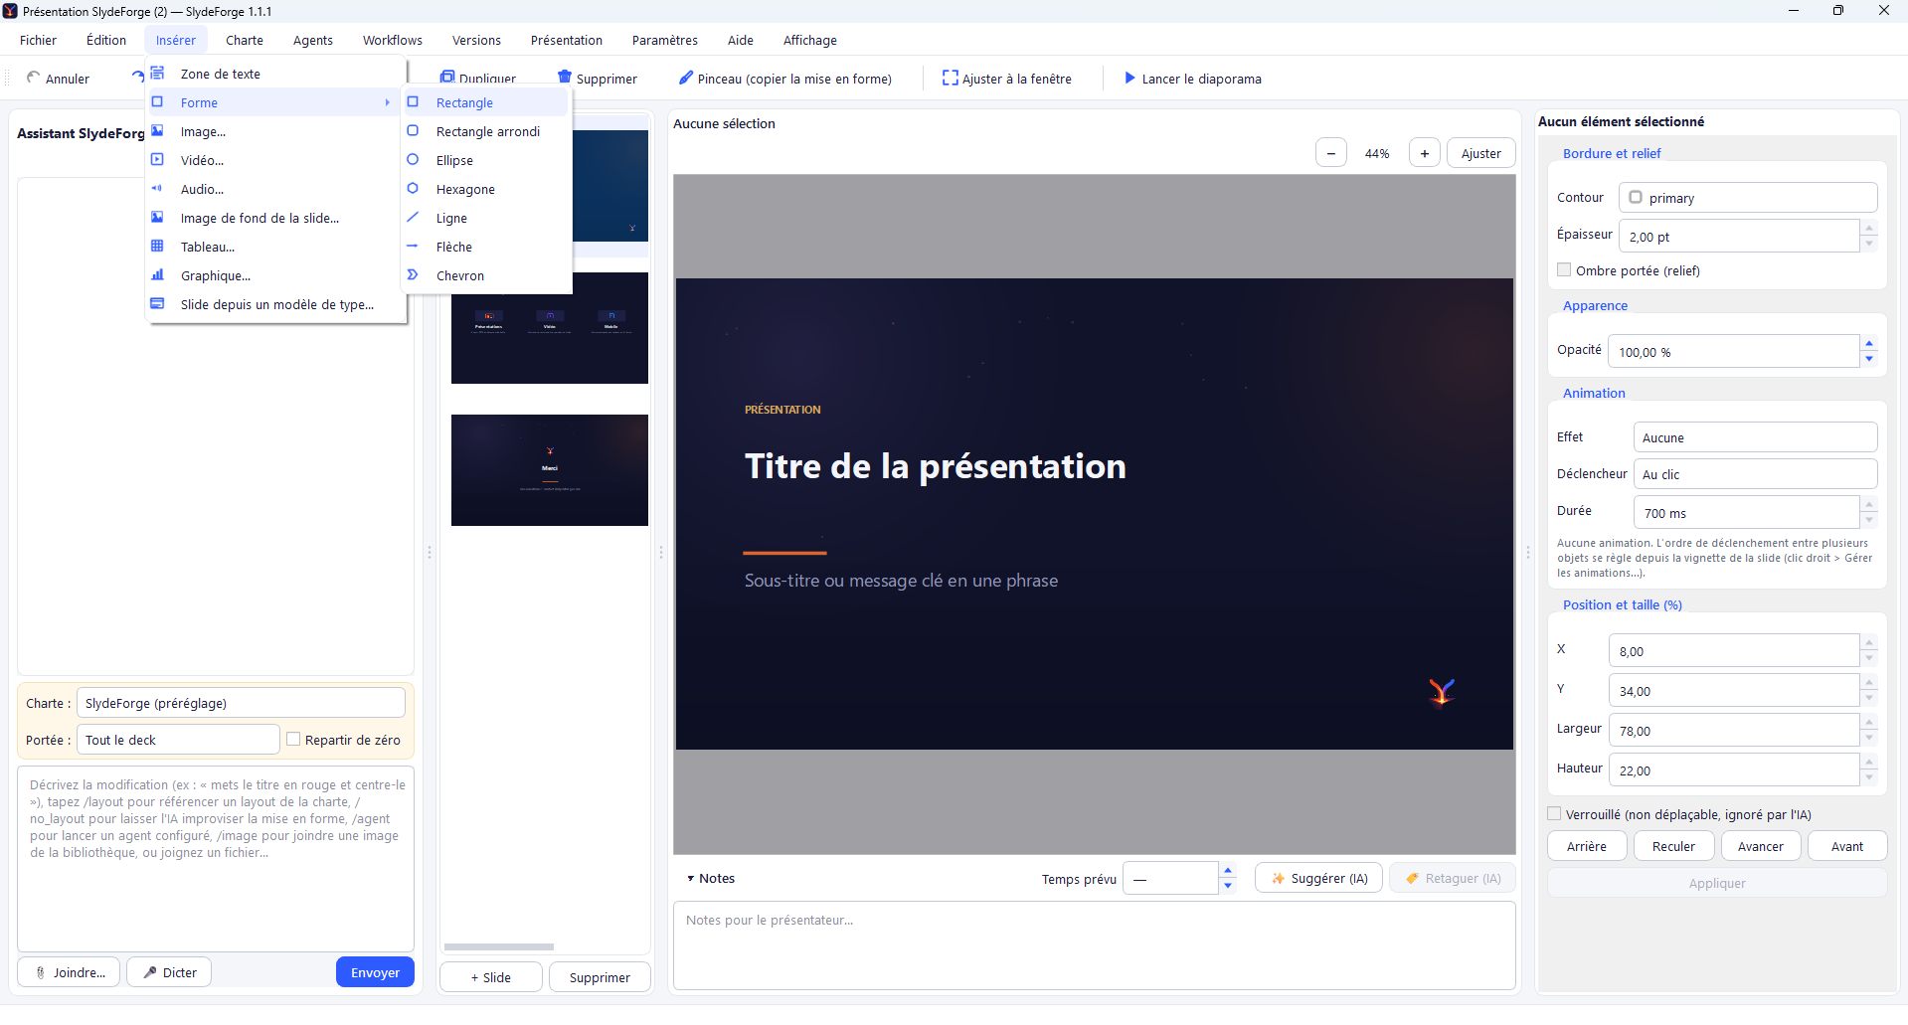Click the Vidéo... play icon in menu
Viewport: 1908px width, 1025px height.
tap(157, 160)
